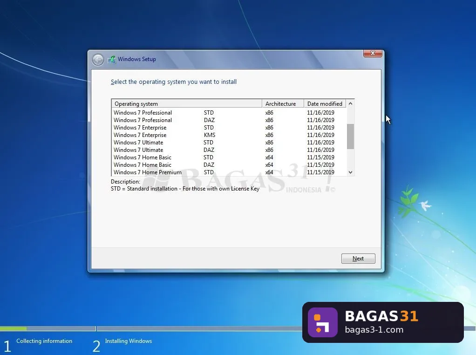This screenshot has width=476, height=355.
Task: Sort by the Date modified column header
Action: click(325, 103)
